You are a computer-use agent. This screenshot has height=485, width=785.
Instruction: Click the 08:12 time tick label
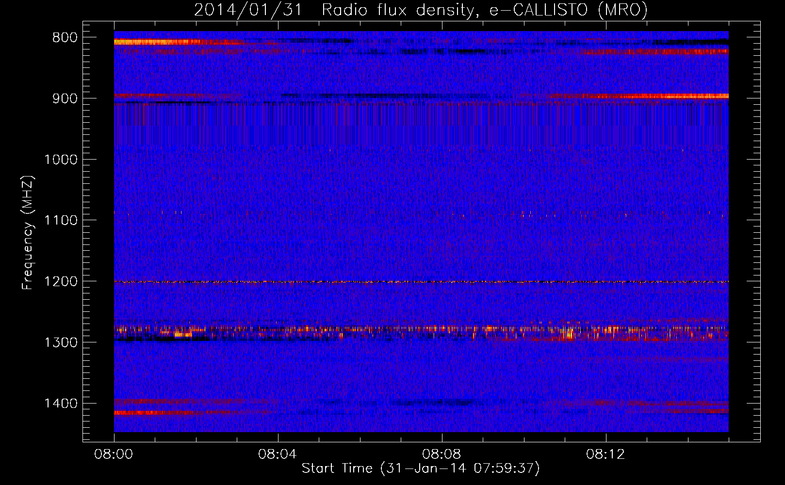(x=606, y=454)
